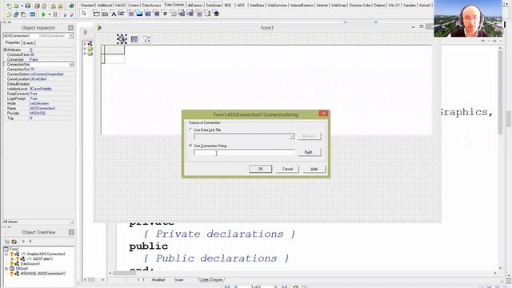Switch to the Diagram tab under the code editor
The width and height of the screenshot is (512, 288).
[x=217, y=280]
